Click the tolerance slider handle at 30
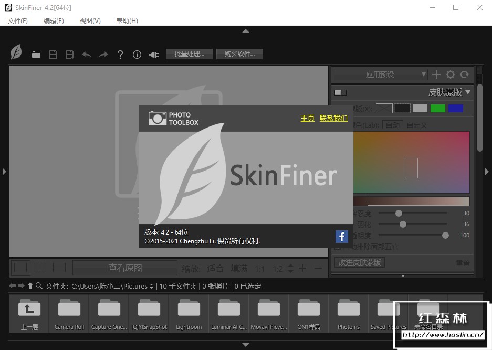Viewport: 492px width, 350px height. coord(399,213)
